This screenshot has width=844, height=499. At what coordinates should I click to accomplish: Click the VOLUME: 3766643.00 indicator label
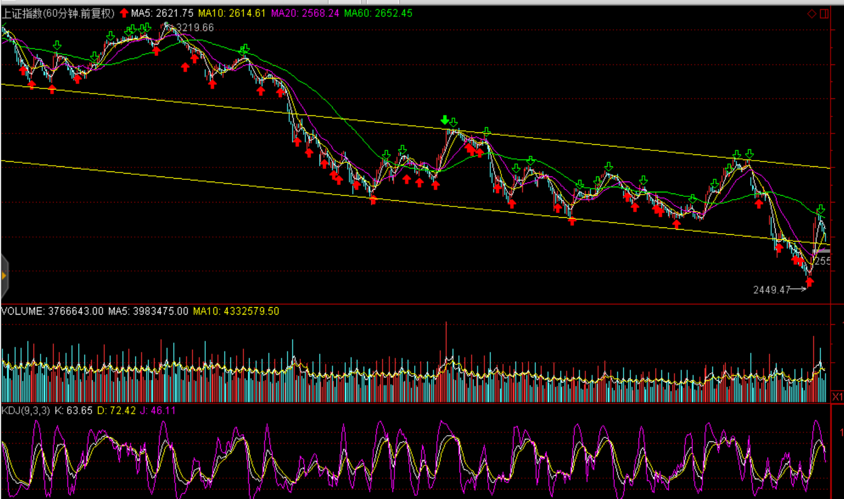(x=53, y=311)
